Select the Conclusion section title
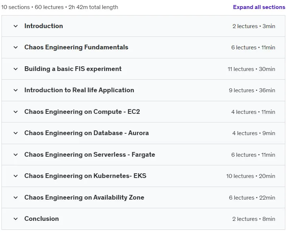 [x=41, y=219]
